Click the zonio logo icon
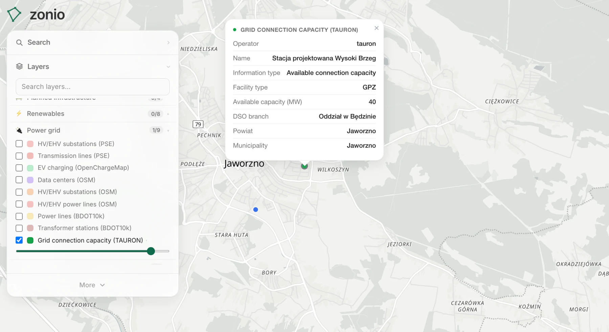Image resolution: width=609 pixels, height=332 pixels. (x=14, y=15)
